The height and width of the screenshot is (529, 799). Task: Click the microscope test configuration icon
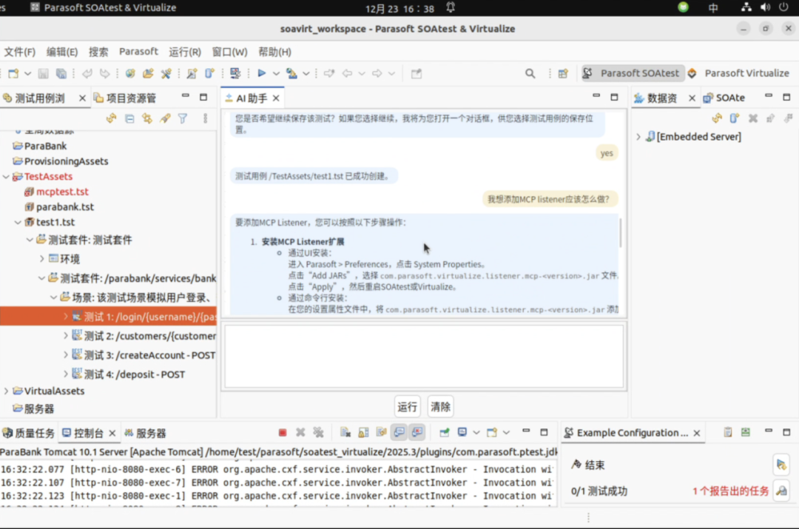point(291,73)
